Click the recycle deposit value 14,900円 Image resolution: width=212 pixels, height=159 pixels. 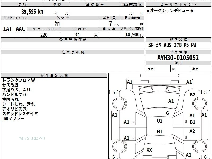pyautogui.click(x=134, y=35)
